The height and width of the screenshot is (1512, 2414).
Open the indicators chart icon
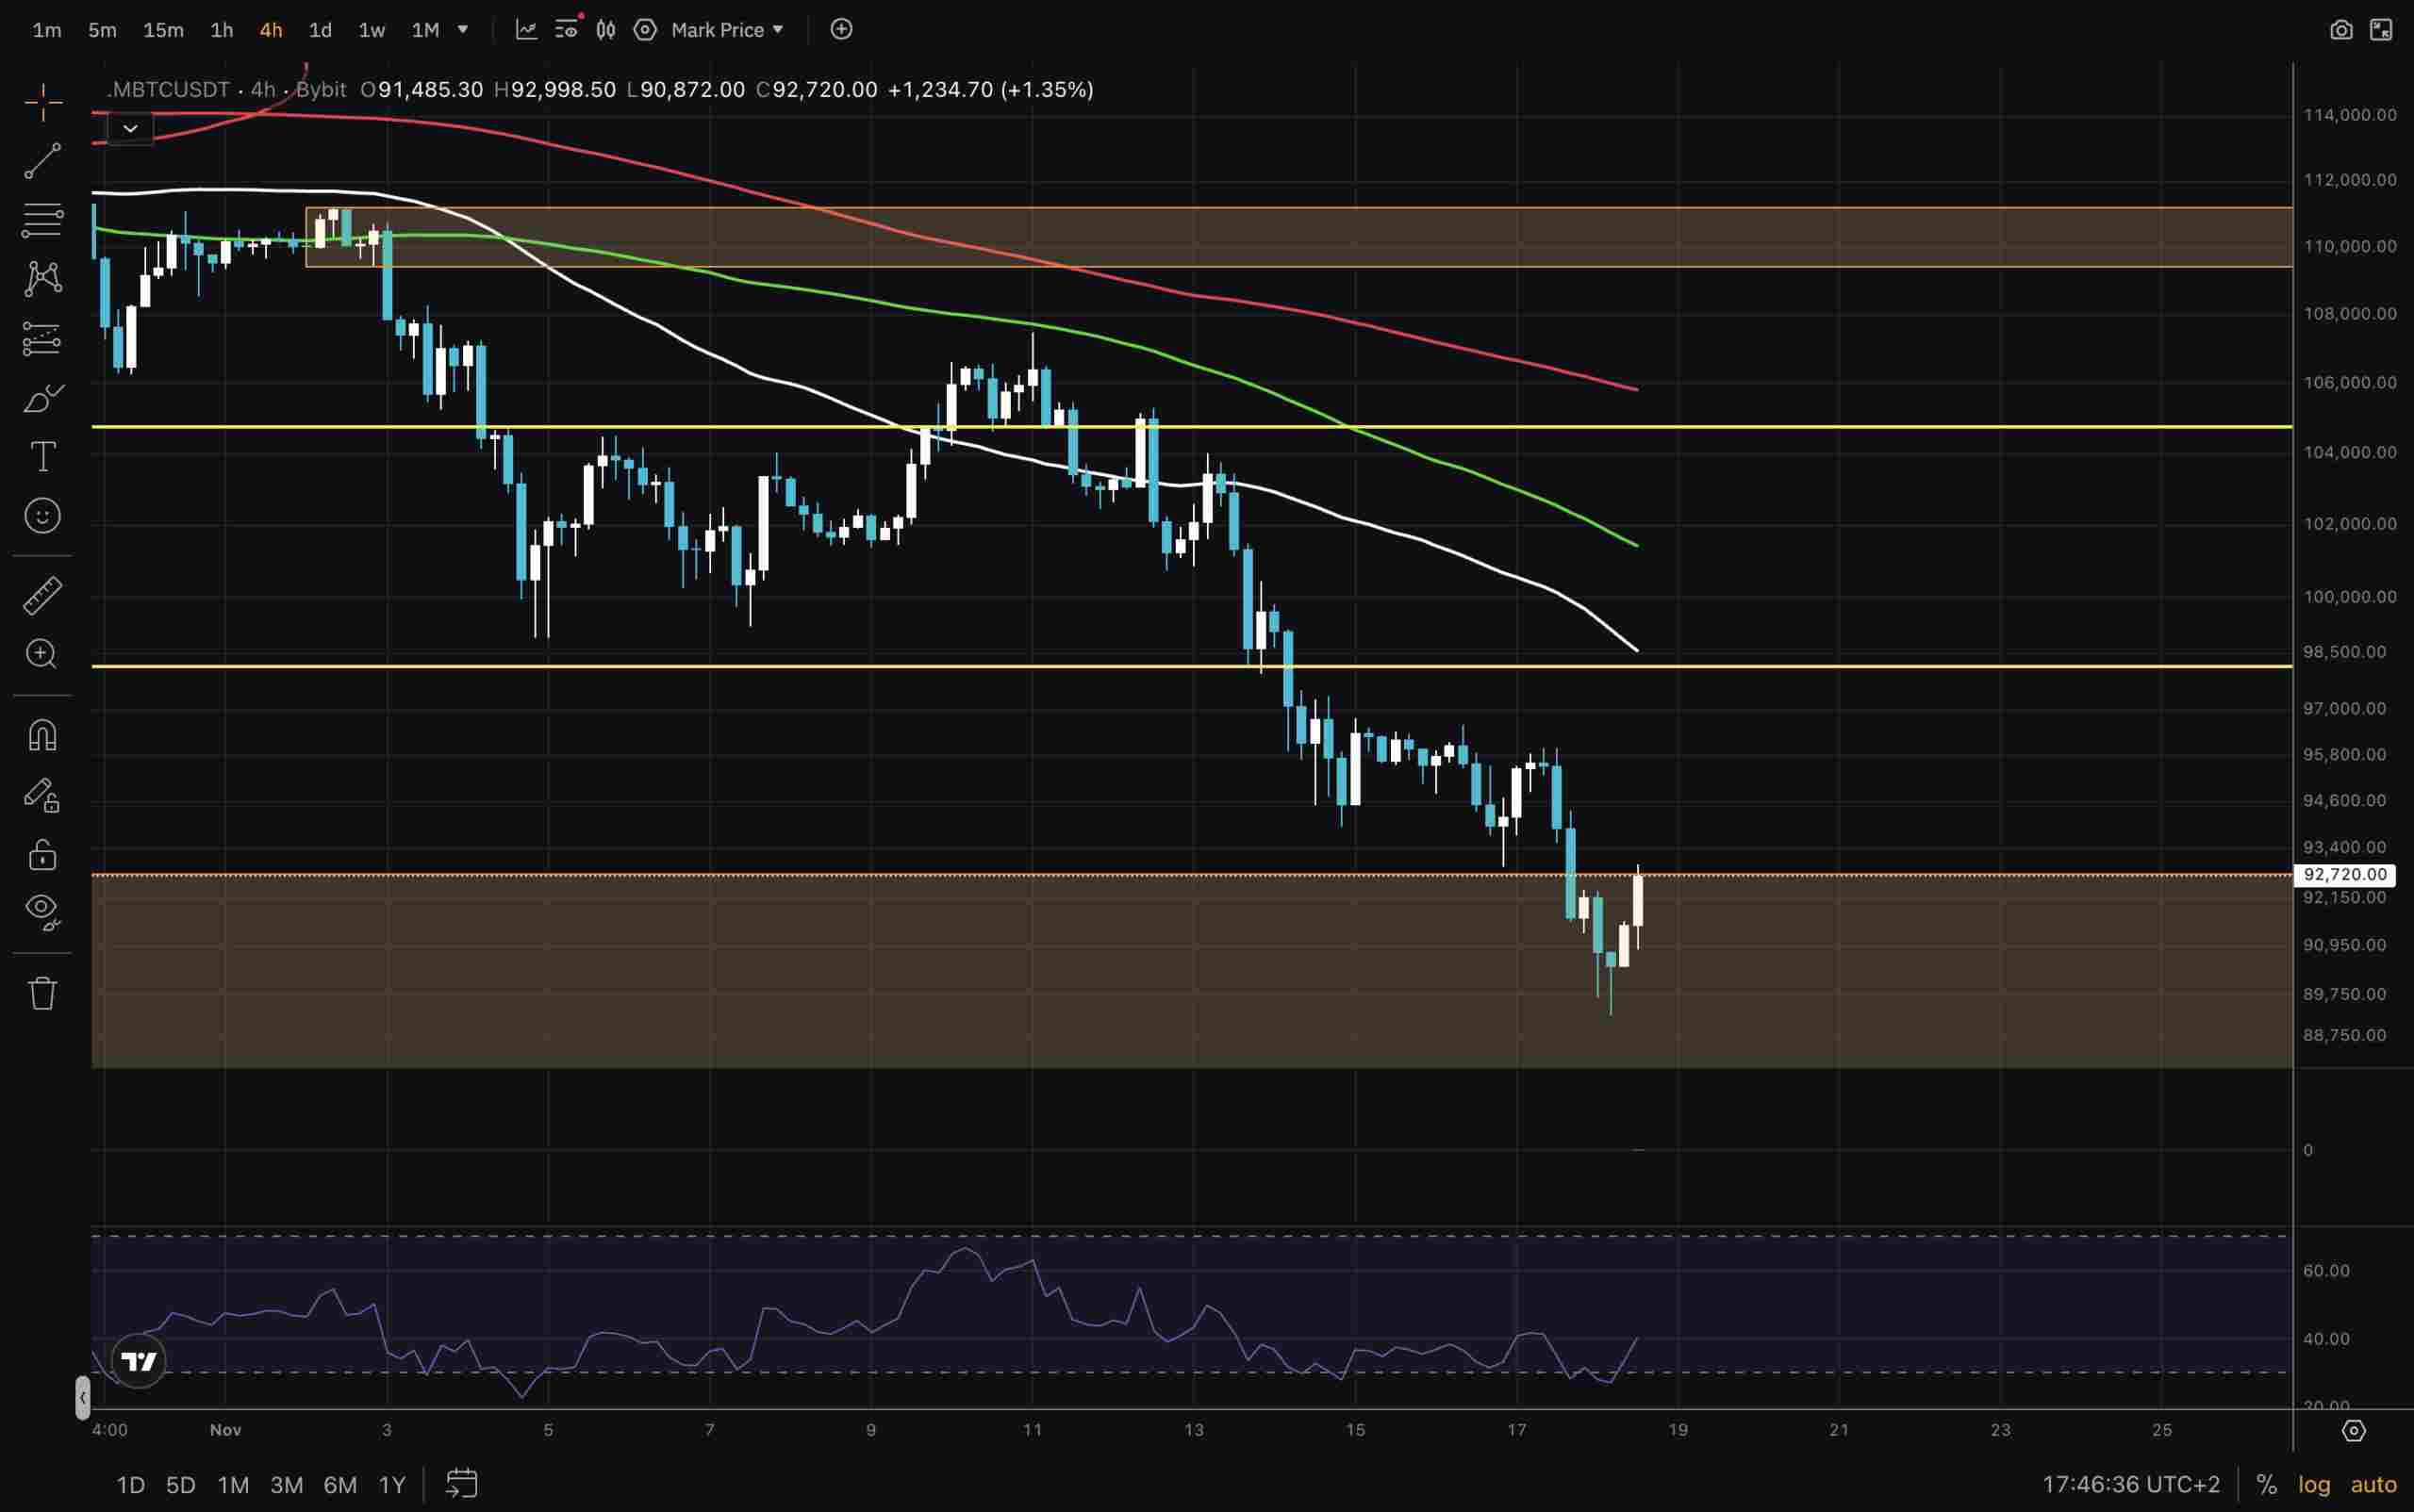526,30
